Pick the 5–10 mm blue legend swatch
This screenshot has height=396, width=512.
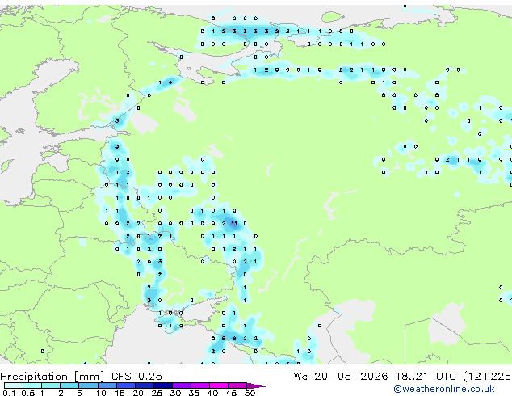pos(88,385)
